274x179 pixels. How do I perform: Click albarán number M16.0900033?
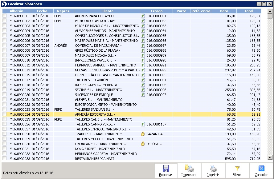(x=20, y=159)
